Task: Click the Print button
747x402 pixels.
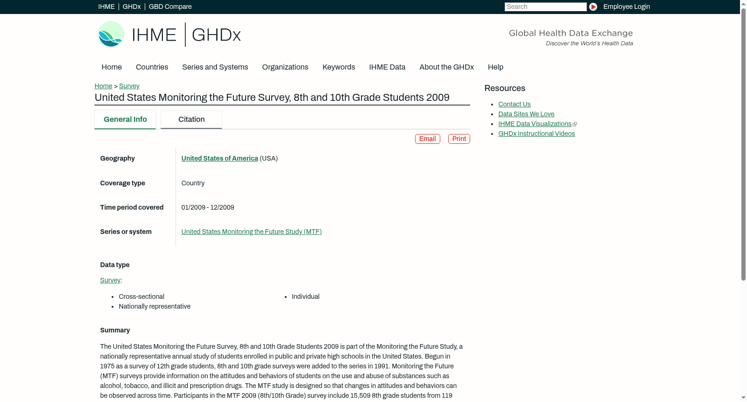Action: click(459, 139)
